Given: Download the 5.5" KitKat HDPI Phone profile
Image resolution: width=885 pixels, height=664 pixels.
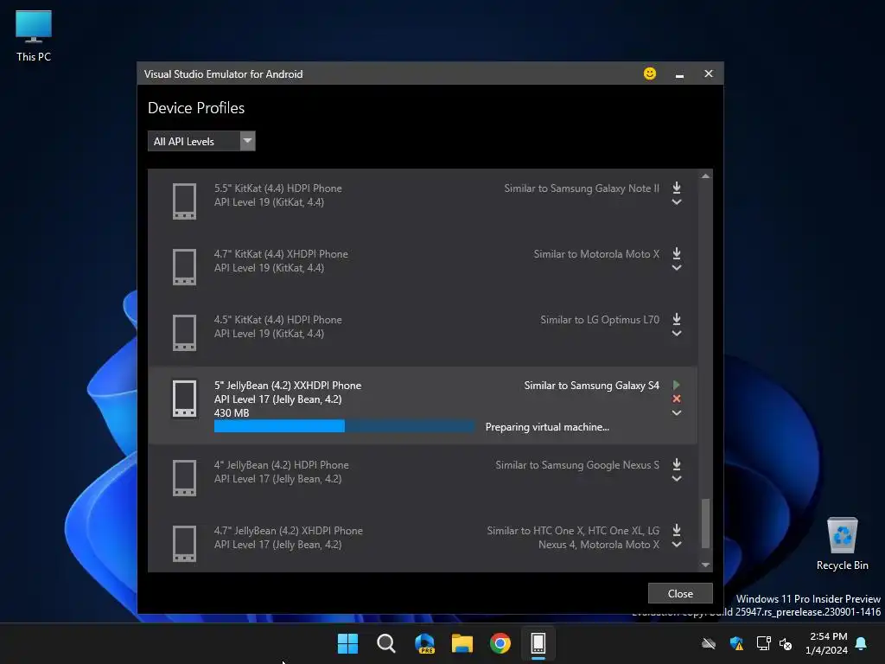Looking at the screenshot, I should click(x=676, y=188).
